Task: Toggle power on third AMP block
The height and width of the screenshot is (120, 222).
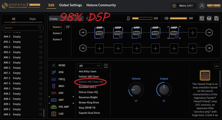Action: tap(139, 37)
